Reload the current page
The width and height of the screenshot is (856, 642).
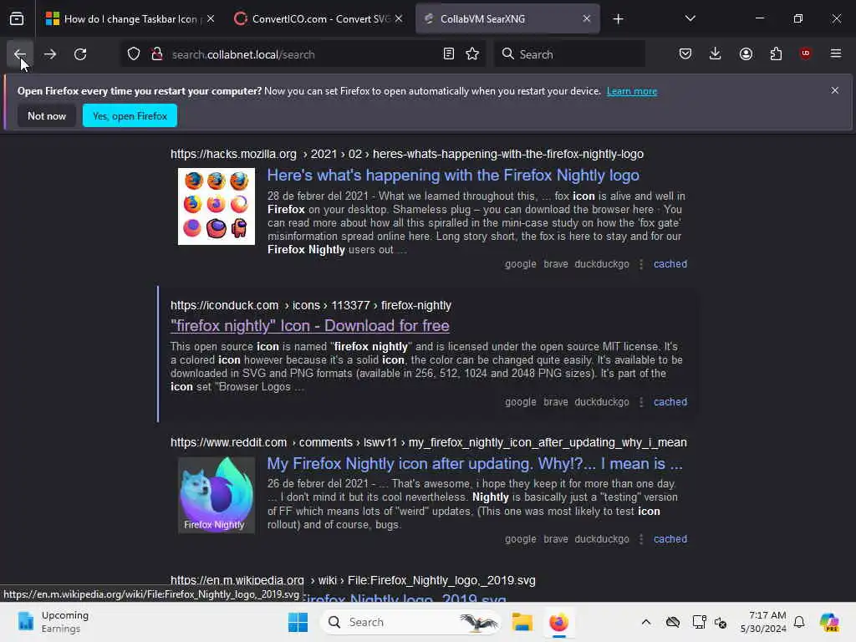[80, 54]
